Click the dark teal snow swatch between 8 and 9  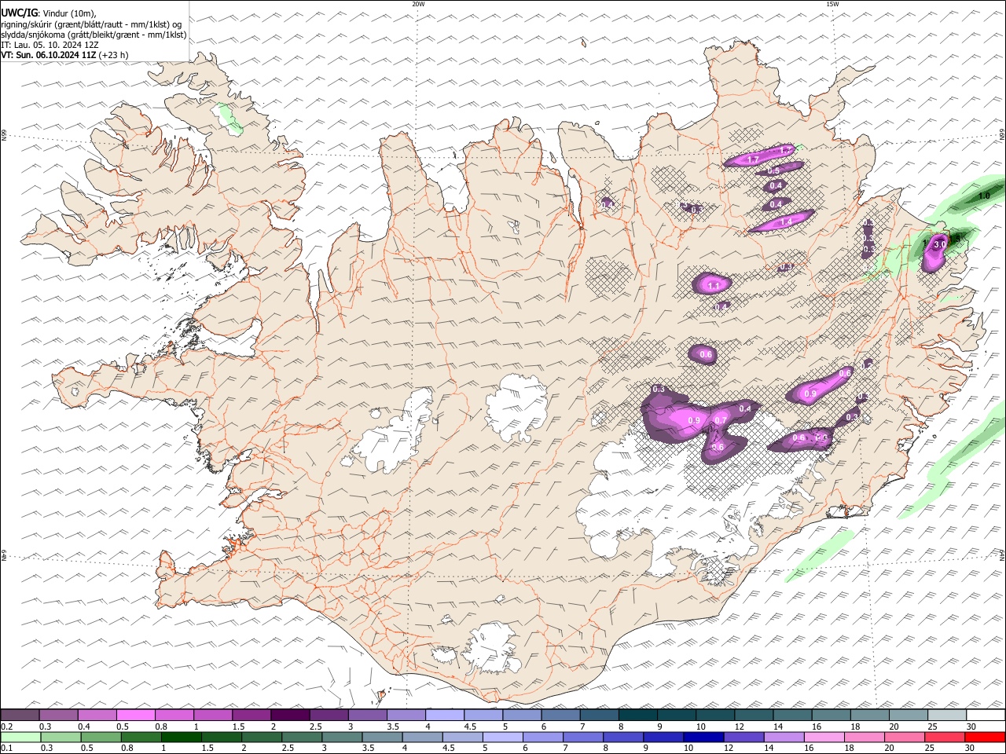tap(637, 715)
